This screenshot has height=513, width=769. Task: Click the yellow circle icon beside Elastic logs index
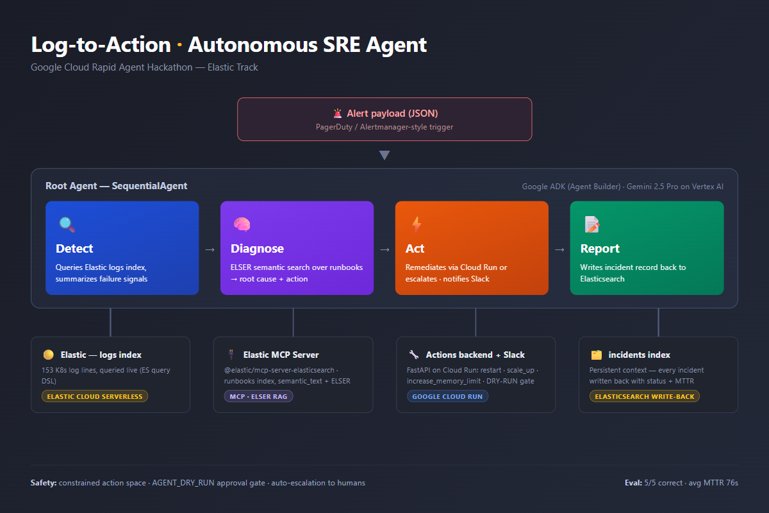coord(48,355)
